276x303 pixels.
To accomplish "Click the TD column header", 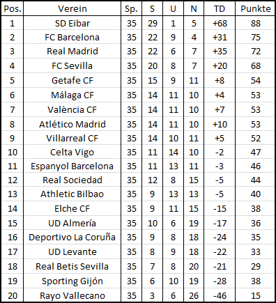I will [x=220, y=9].
